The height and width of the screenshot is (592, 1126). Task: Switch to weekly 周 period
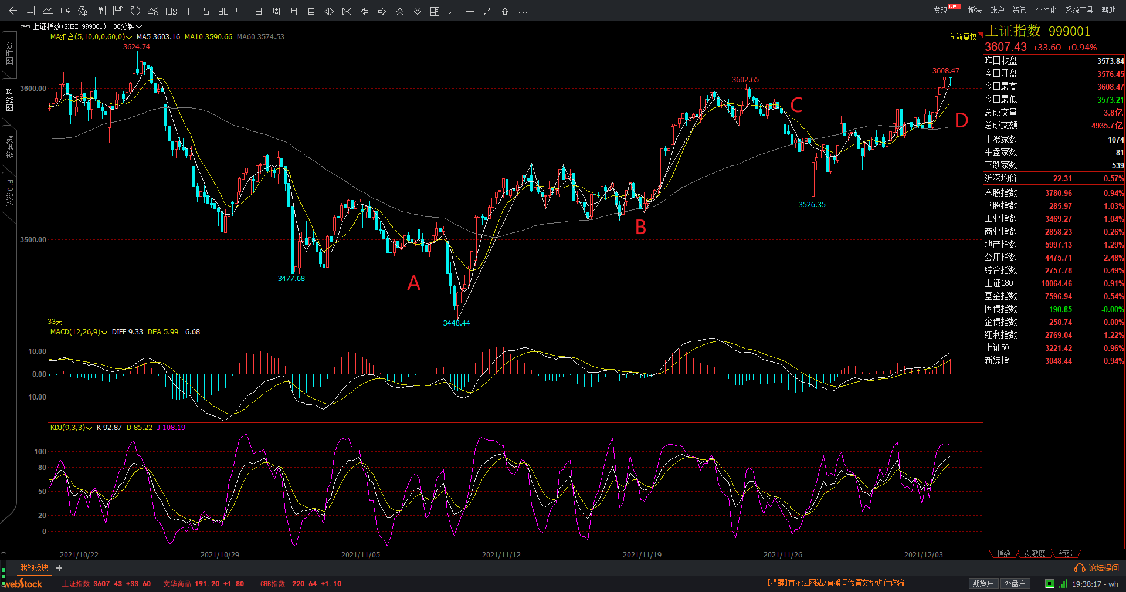pyautogui.click(x=276, y=11)
